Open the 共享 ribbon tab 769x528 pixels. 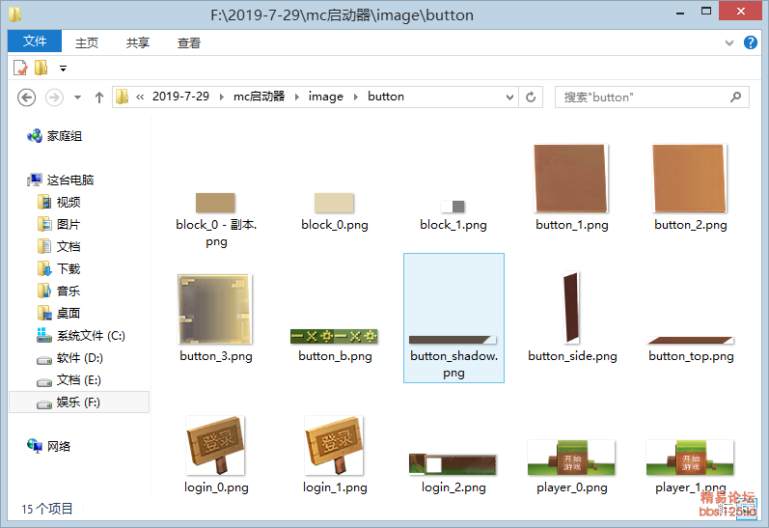pos(138,42)
